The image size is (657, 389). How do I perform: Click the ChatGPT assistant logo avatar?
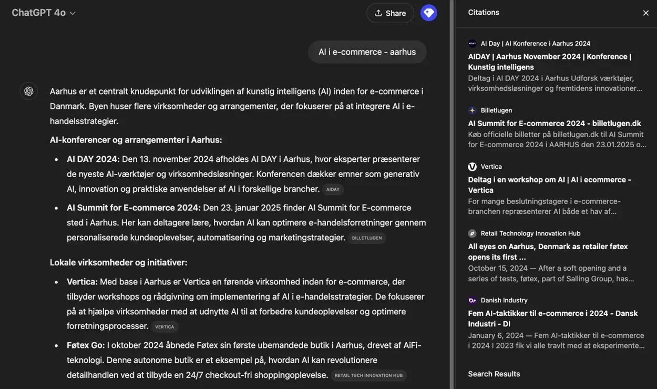point(29,91)
